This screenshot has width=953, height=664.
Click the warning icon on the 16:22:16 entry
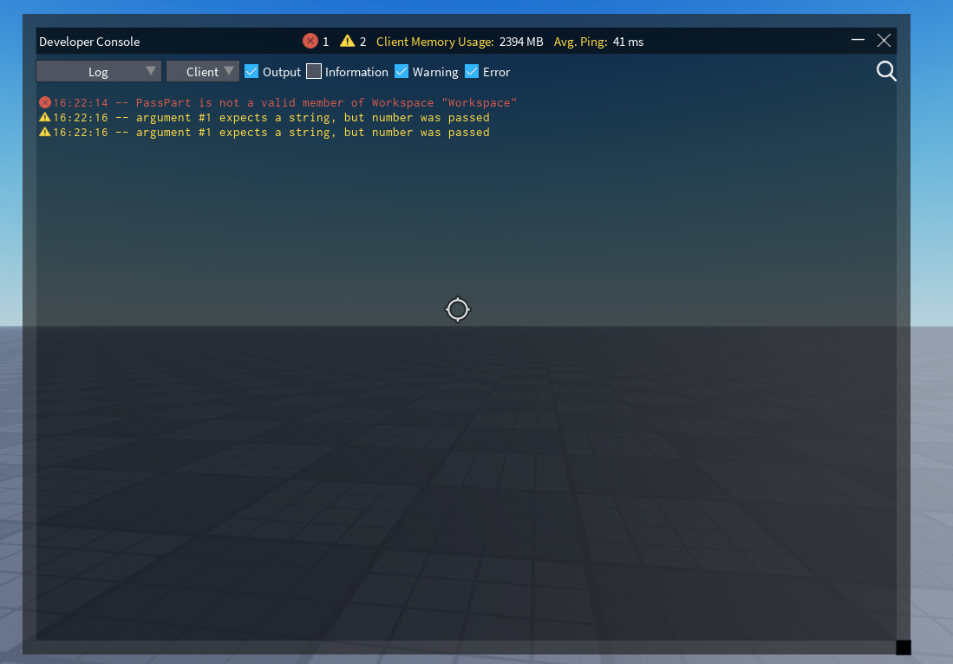[x=44, y=117]
